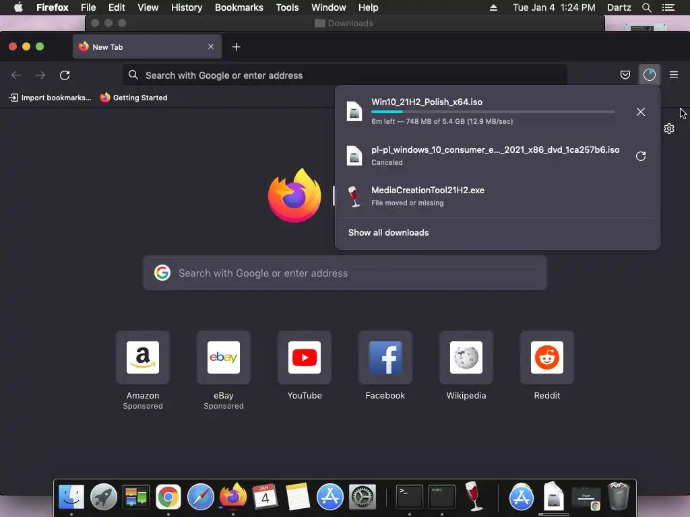Open Mission Control from the Dock
The height and width of the screenshot is (517, 690).
pos(136,497)
